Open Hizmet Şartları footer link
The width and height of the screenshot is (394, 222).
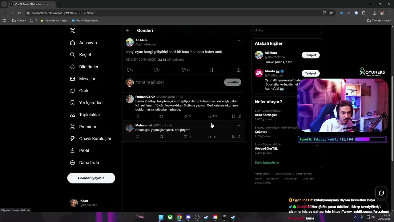[x=262, y=174]
